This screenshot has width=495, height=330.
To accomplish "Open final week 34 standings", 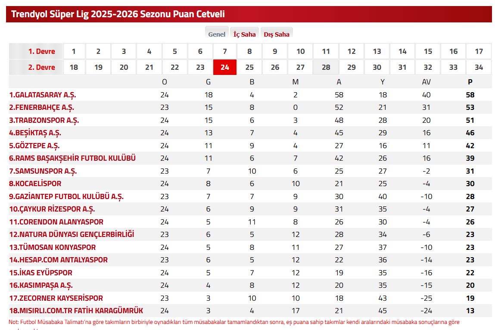I will (x=479, y=67).
